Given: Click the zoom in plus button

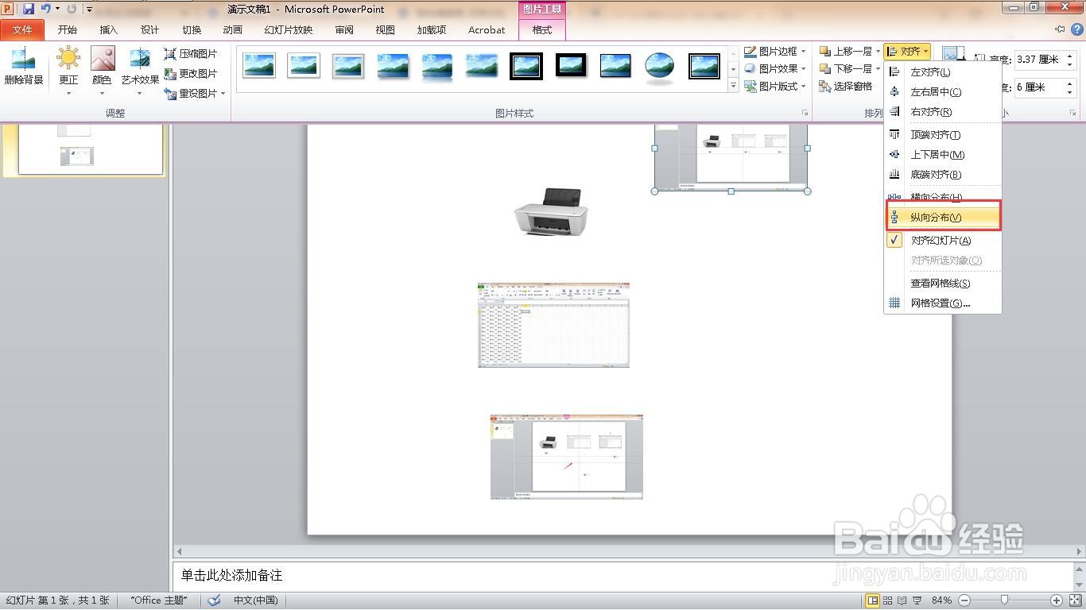Looking at the screenshot, I should pyautogui.click(x=1056, y=600).
